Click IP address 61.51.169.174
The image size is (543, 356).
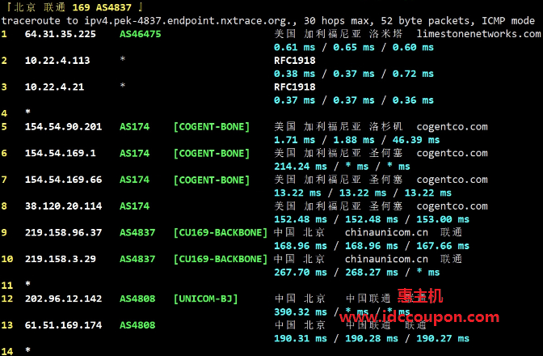coord(63,325)
